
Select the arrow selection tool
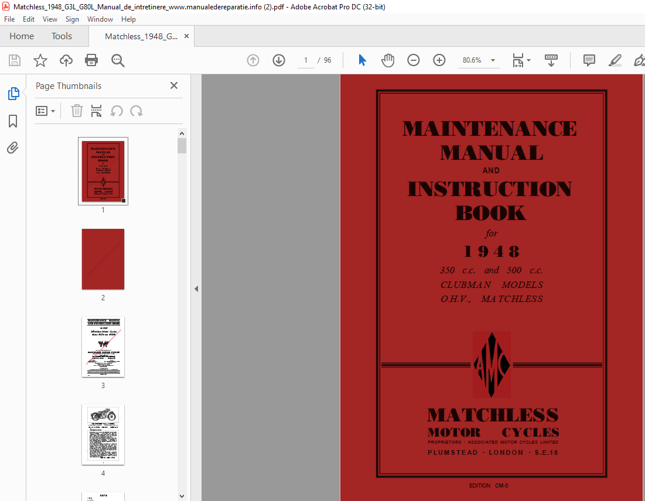[x=362, y=60]
